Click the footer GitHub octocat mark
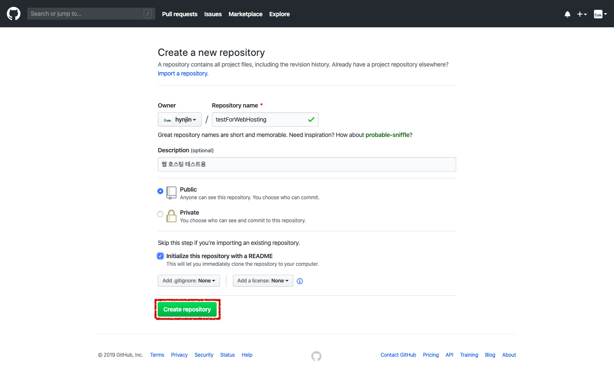 [316, 356]
